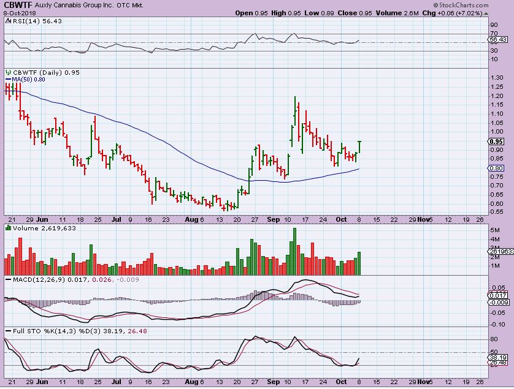Click the Open 0.95 quote value

click(251, 13)
